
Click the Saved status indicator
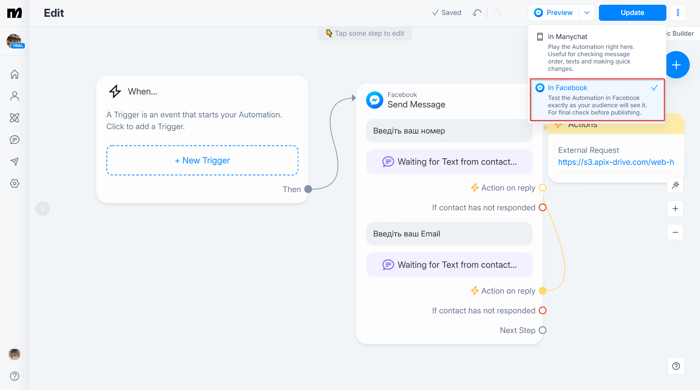[447, 13]
